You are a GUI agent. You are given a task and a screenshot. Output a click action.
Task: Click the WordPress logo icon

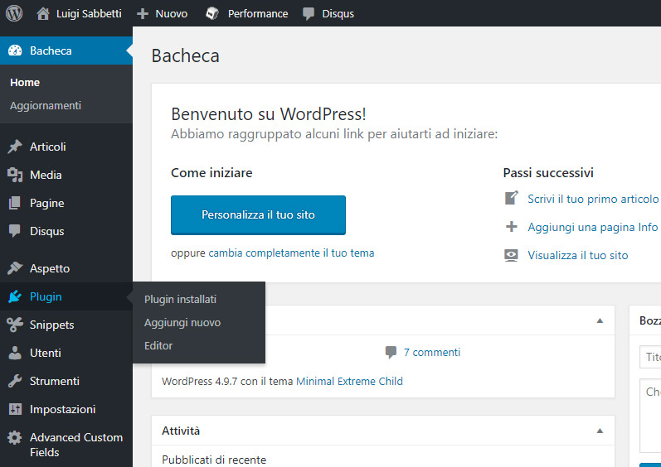tap(14, 13)
